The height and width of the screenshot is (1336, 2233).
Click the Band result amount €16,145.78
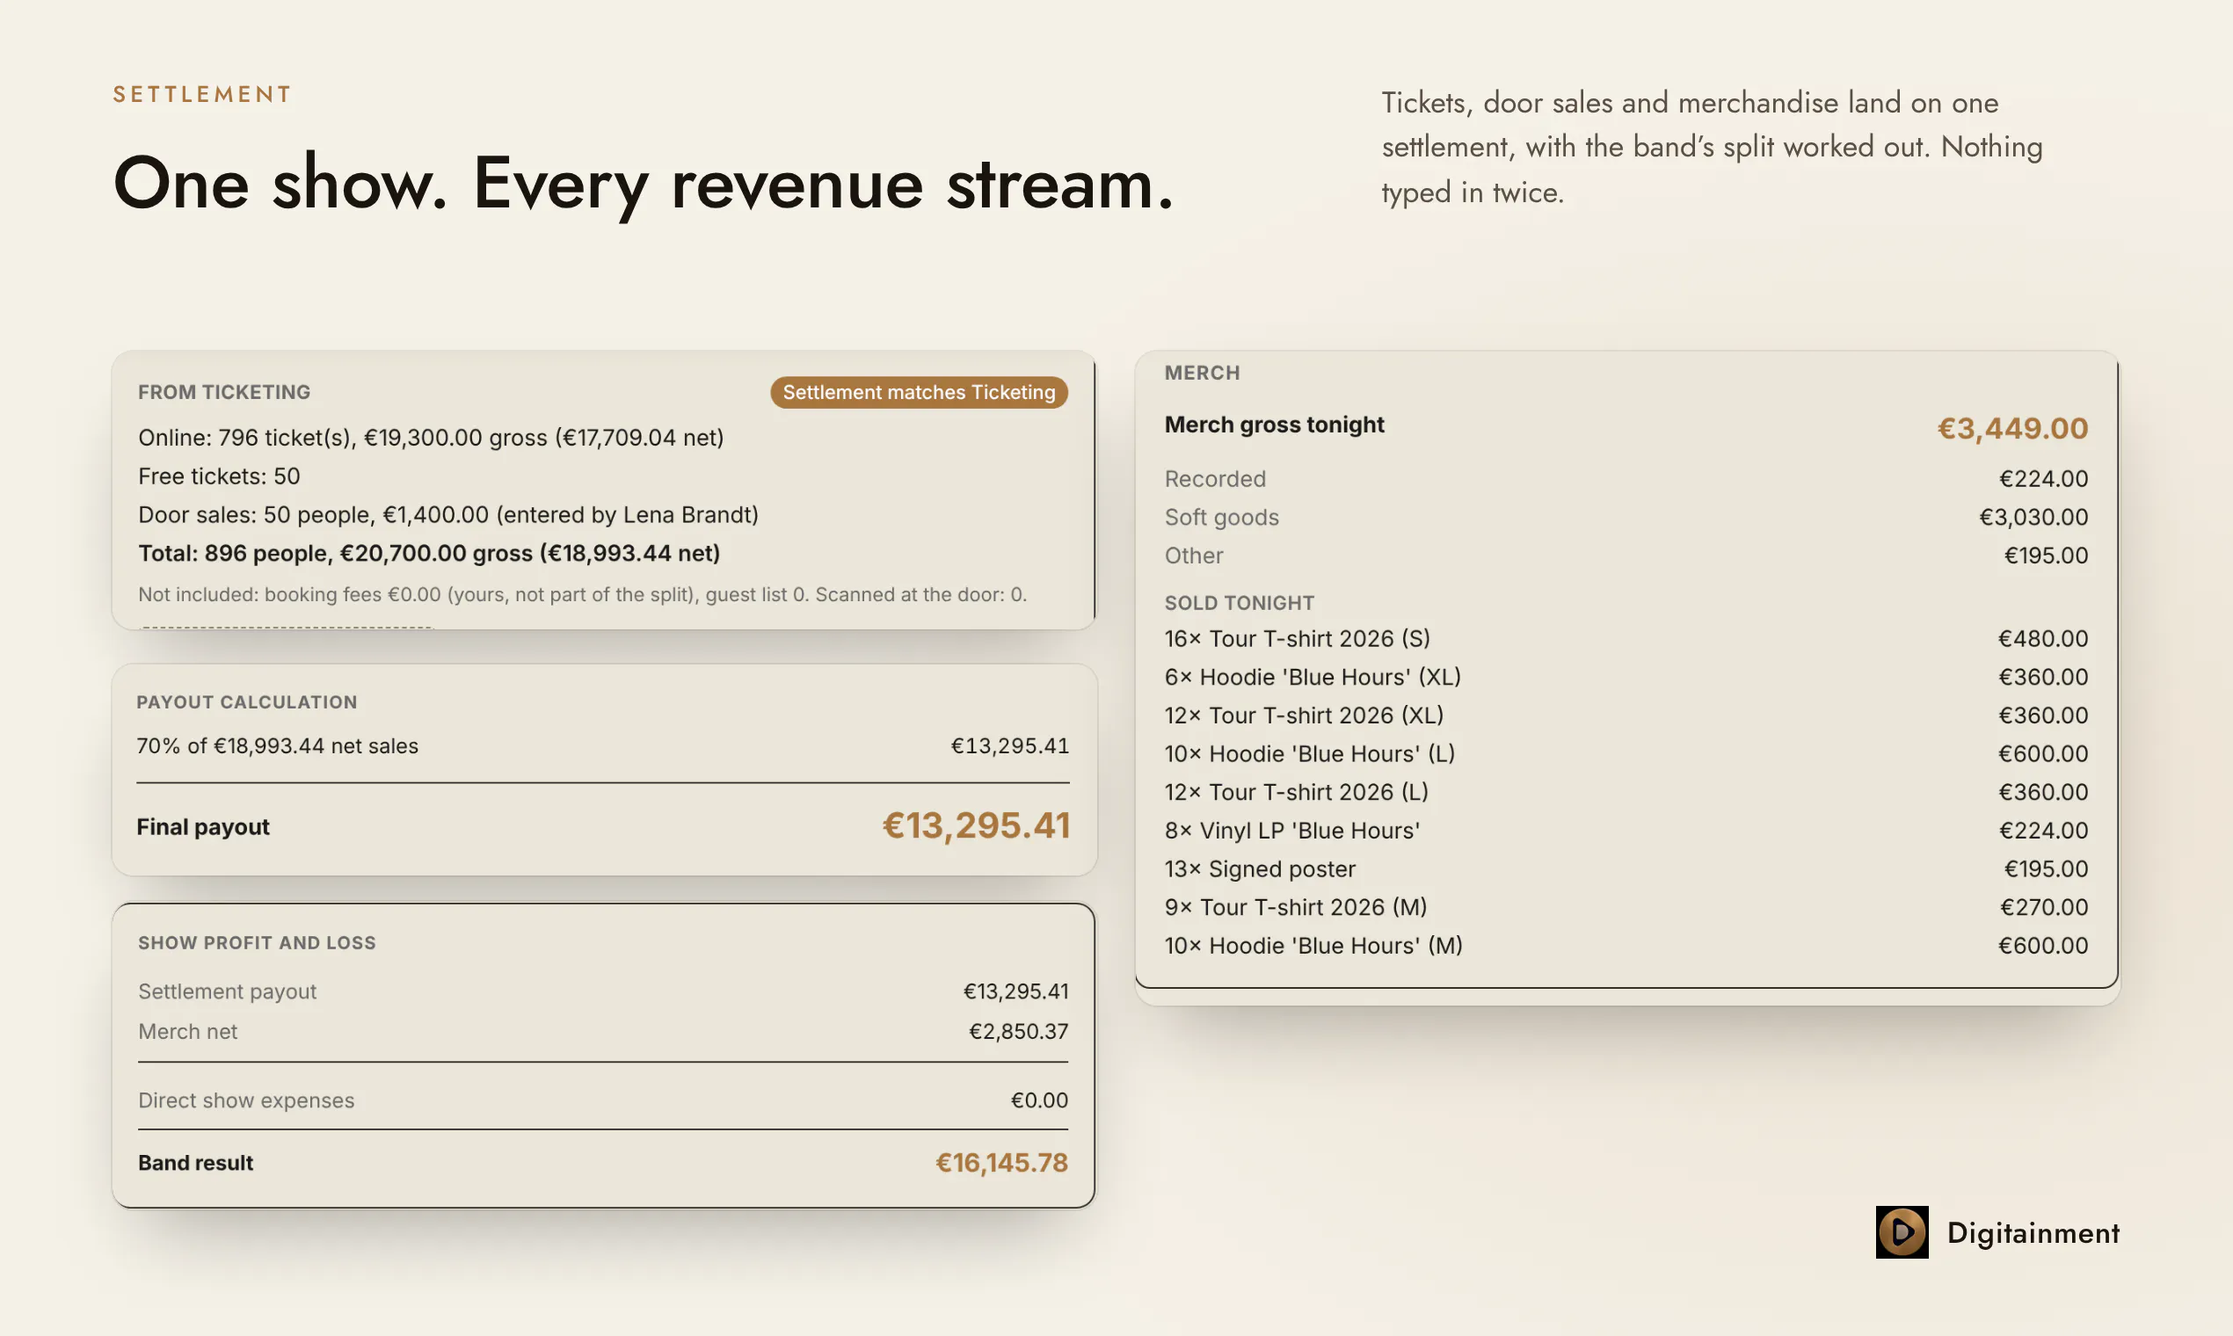[x=1001, y=1163]
